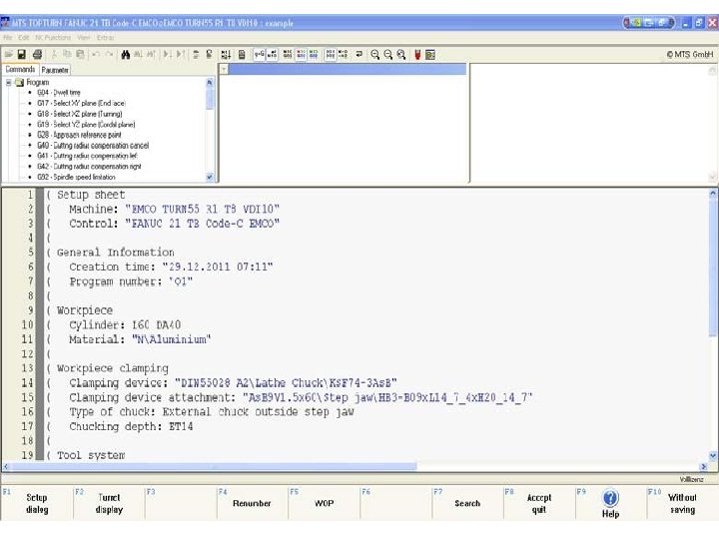This screenshot has width=719, height=539.
Task: Open a file with the folder icon
Action: point(8,55)
